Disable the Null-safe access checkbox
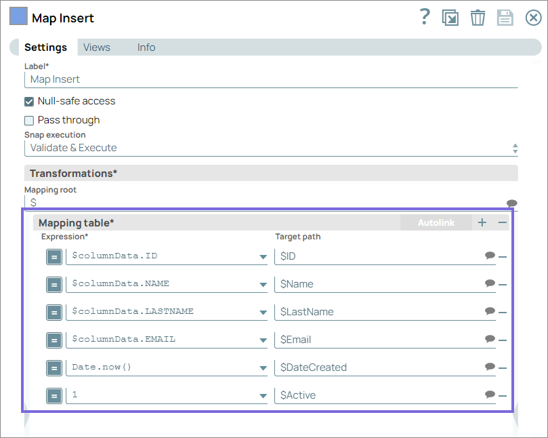The image size is (548, 438). click(29, 102)
